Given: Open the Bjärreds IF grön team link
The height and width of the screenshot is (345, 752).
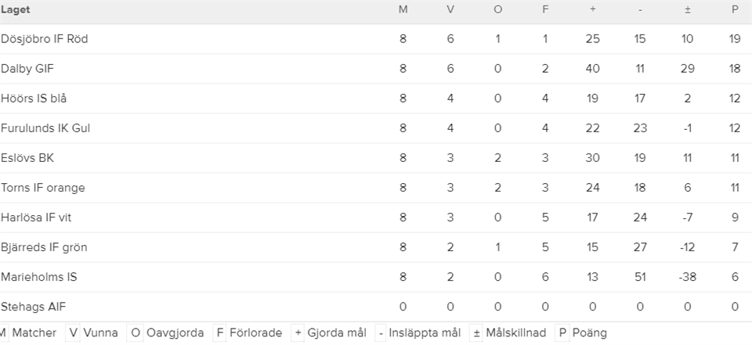Looking at the screenshot, I should point(44,247).
